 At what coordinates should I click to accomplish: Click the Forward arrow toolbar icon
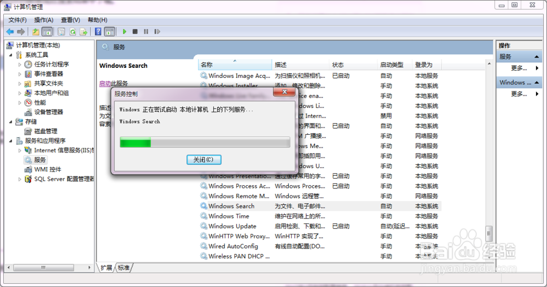21,32
